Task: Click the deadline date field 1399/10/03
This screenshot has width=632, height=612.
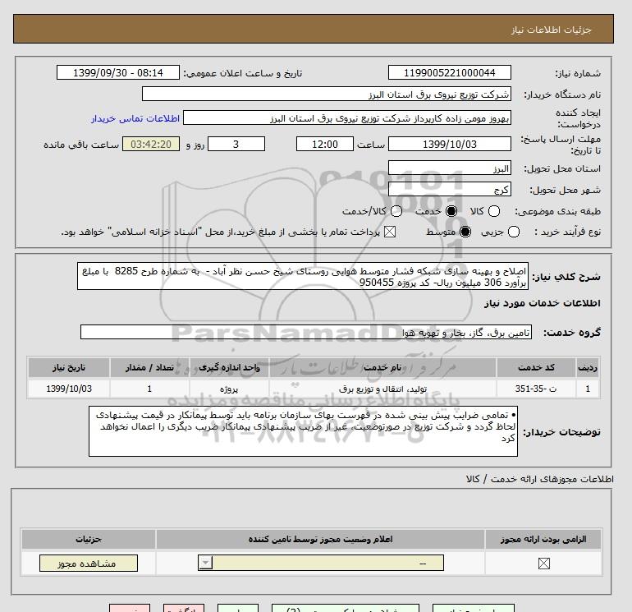Action: 450,144
